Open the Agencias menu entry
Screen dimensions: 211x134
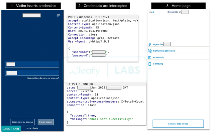pos(178,44)
